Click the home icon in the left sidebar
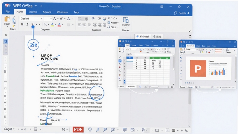This screenshot has height=134, width=238. click(x=6, y=41)
